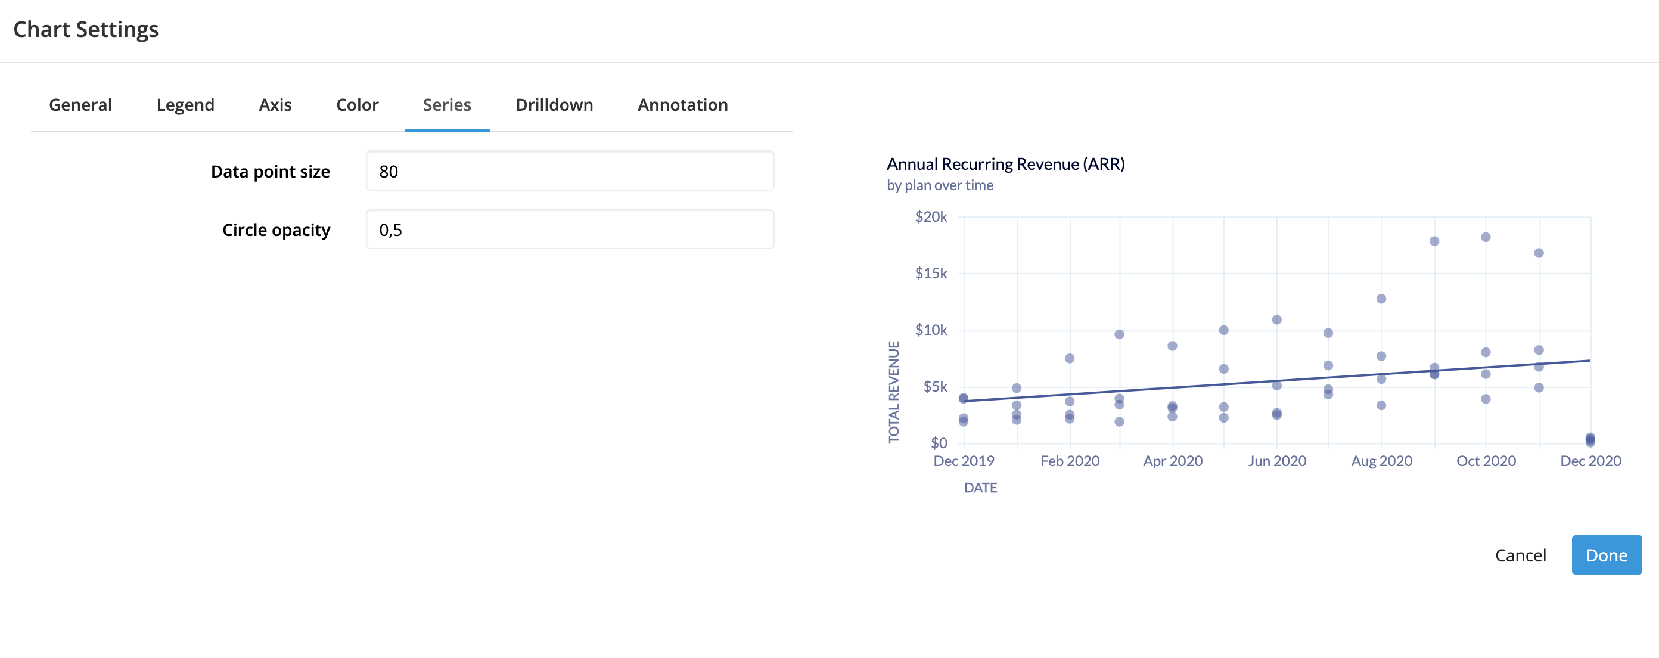Click the Jun 2020 x-axis label
Screen dimensions: 1659x658
[x=1277, y=461]
